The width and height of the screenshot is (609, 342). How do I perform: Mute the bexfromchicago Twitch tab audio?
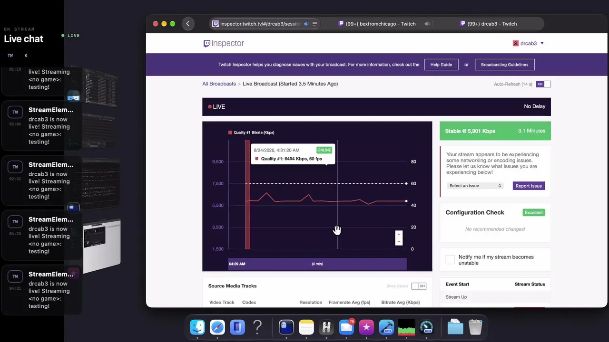[427, 24]
